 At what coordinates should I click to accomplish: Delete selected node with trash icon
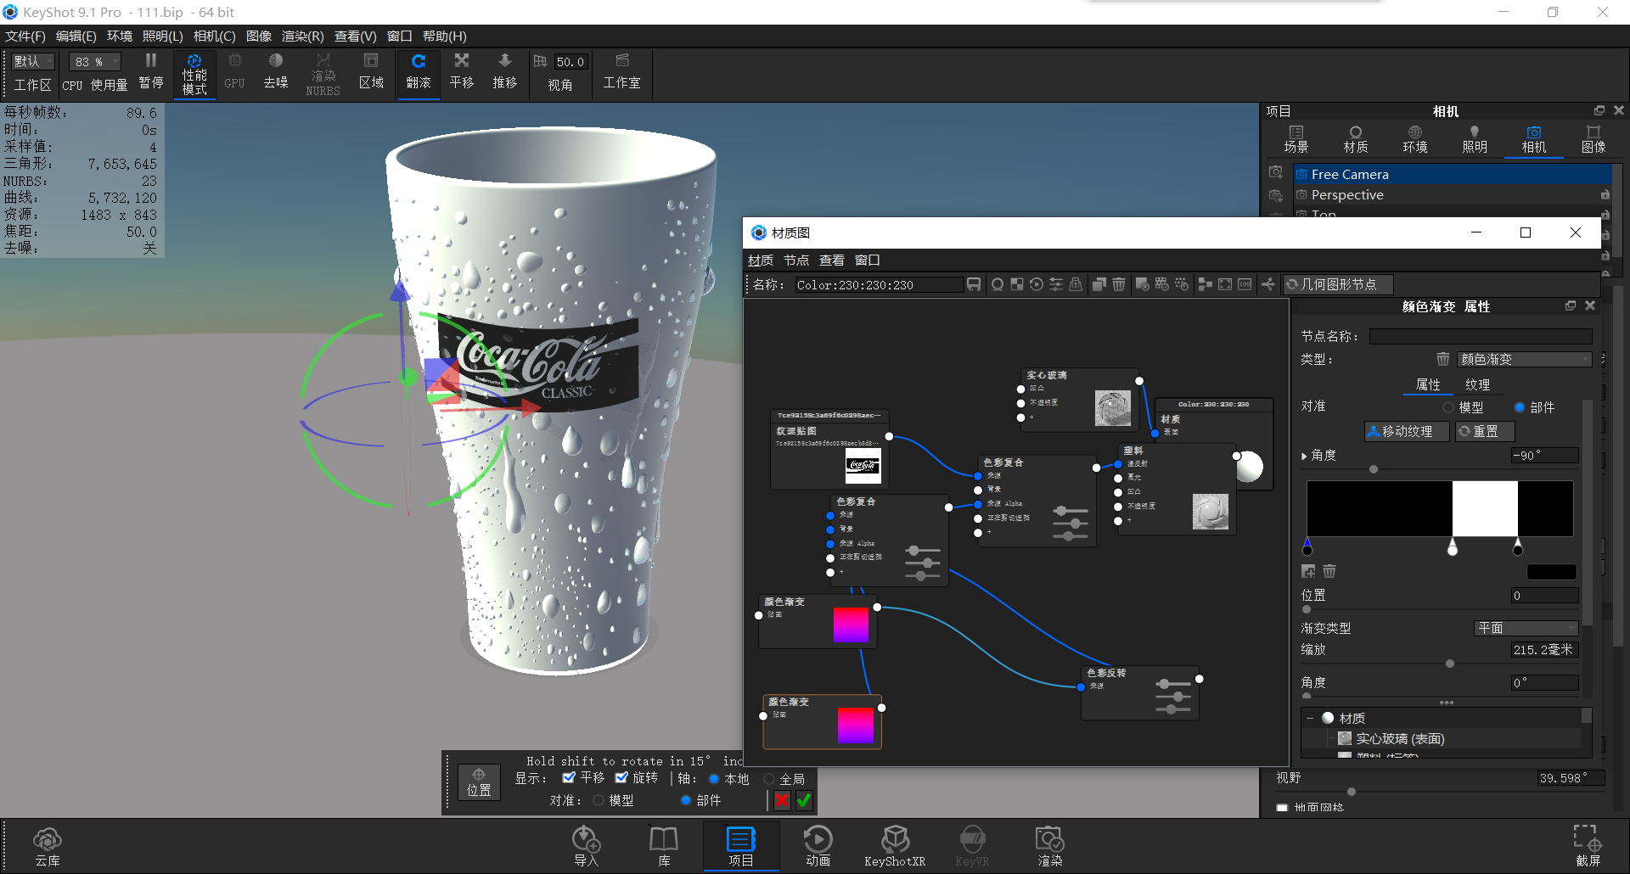pos(1118,284)
